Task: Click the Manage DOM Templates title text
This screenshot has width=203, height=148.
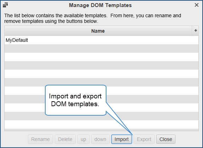Action: point(100,5)
